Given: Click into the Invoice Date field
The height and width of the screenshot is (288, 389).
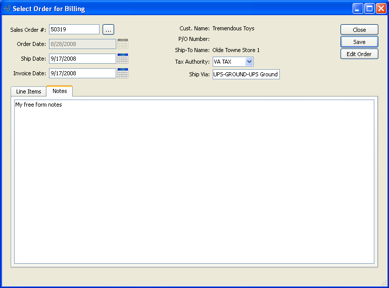Looking at the screenshot, I should coord(82,73).
